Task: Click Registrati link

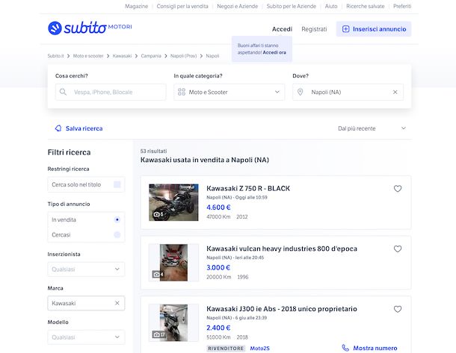Action: click(x=314, y=29)
